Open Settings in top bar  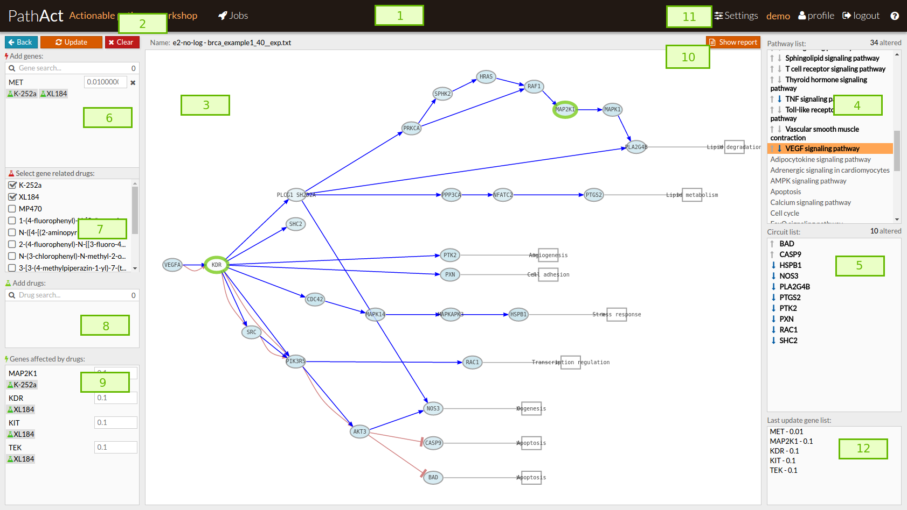736,16
